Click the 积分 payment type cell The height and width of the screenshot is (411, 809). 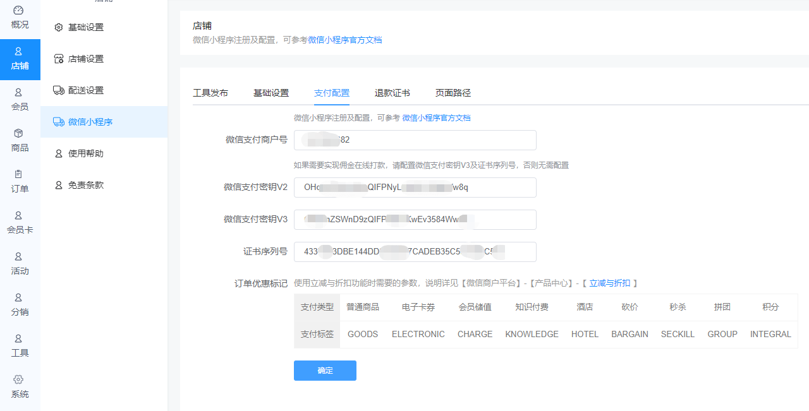click(770, 307)
